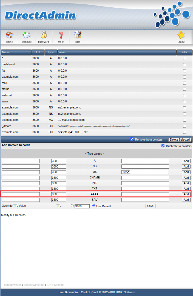
Task: Click the Delete Selected button
Action: pos(180,139)
